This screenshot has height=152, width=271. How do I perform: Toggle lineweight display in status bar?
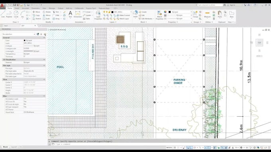(x=214, y=148)
